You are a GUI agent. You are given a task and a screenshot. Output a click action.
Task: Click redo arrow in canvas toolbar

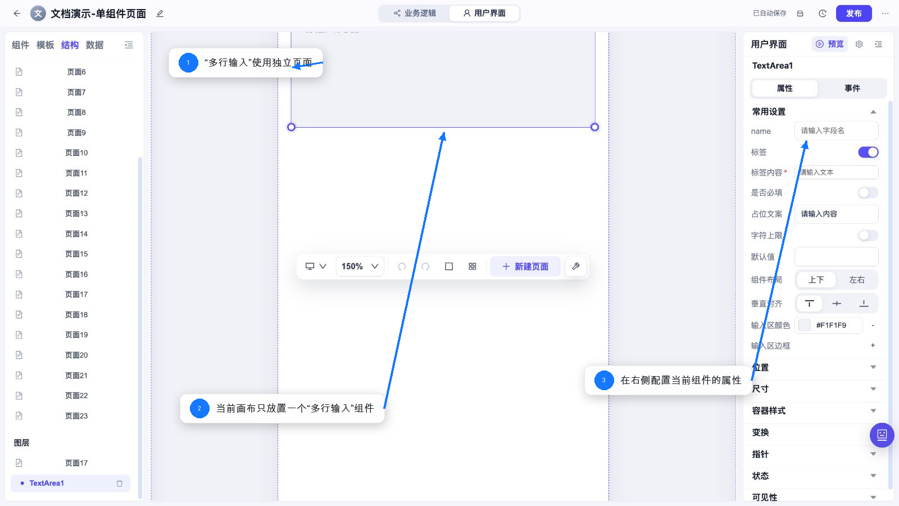tap(425, 266)
